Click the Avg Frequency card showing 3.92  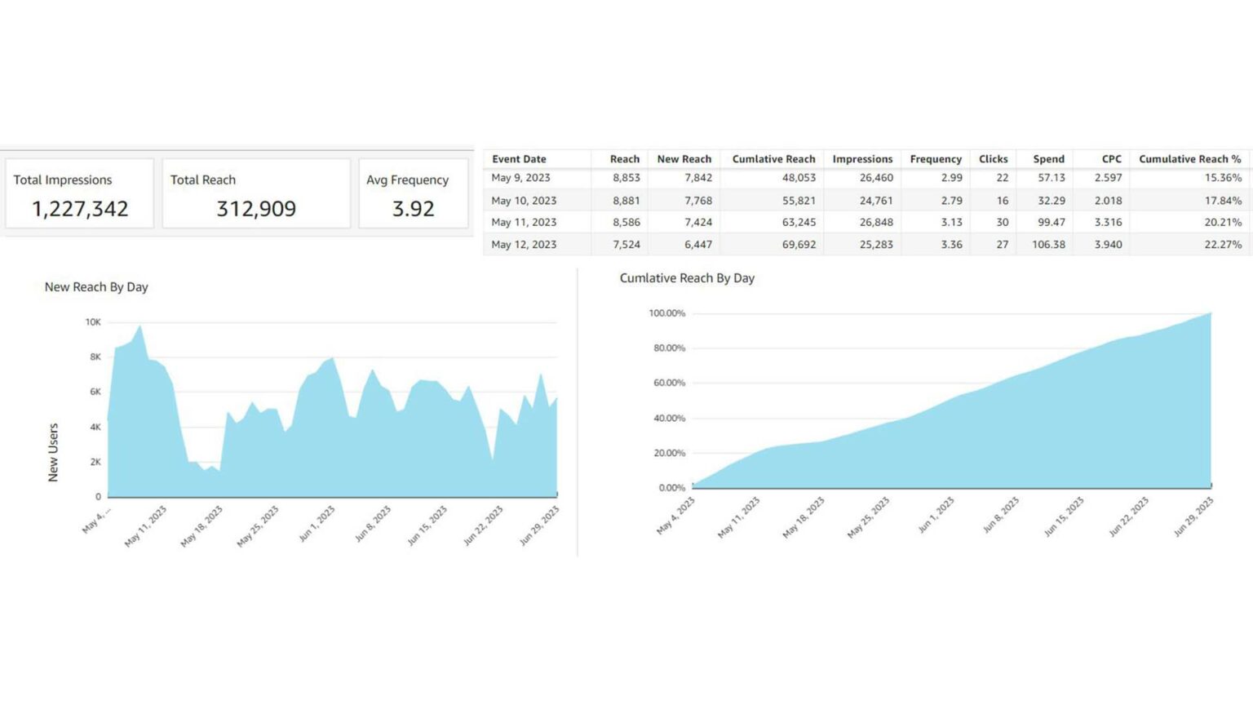point(412,193)
